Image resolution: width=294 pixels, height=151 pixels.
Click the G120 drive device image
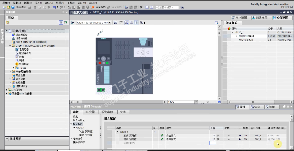(x=124, y=66)
